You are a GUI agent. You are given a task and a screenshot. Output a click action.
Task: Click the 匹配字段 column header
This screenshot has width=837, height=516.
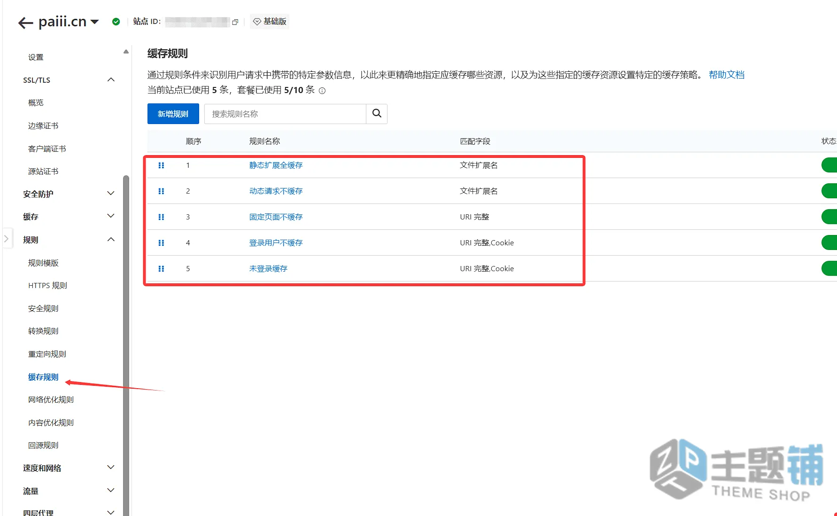pyautogui.click(x=475, y=141)
